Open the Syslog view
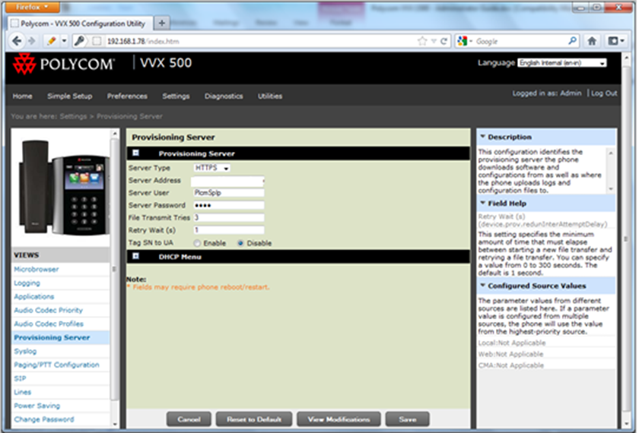639x433 pixels. 25,351
